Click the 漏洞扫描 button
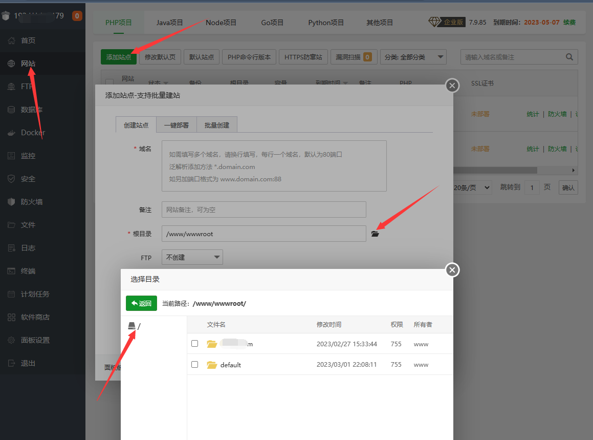This screenshot has height=440, width=593. [x=354, y=57]
